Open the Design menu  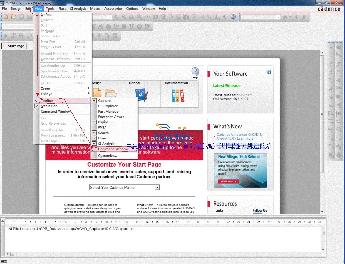click(16, 9)
